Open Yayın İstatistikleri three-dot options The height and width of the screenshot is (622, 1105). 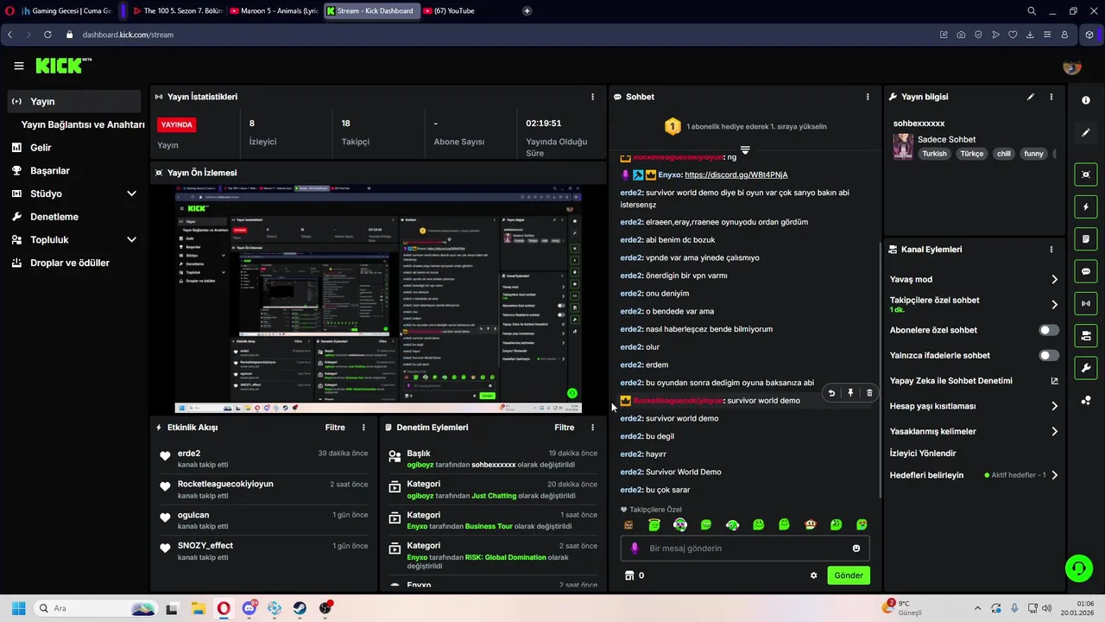[592, 97]
